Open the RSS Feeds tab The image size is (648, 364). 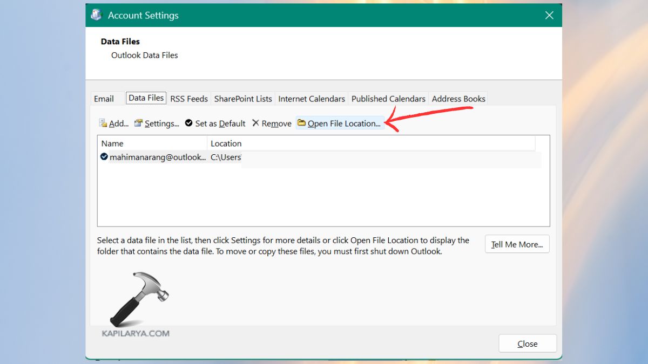pyautogui.click(x=188, y=99)
